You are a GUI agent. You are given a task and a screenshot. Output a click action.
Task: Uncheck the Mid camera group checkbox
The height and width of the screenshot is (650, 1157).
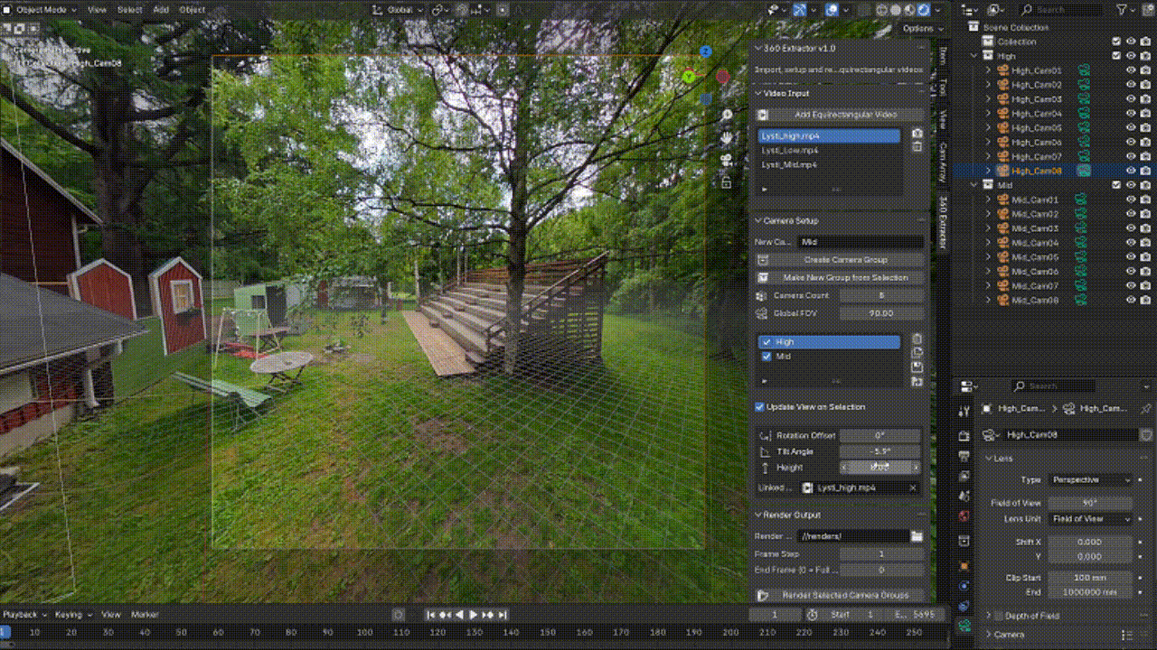coord(767,357)
